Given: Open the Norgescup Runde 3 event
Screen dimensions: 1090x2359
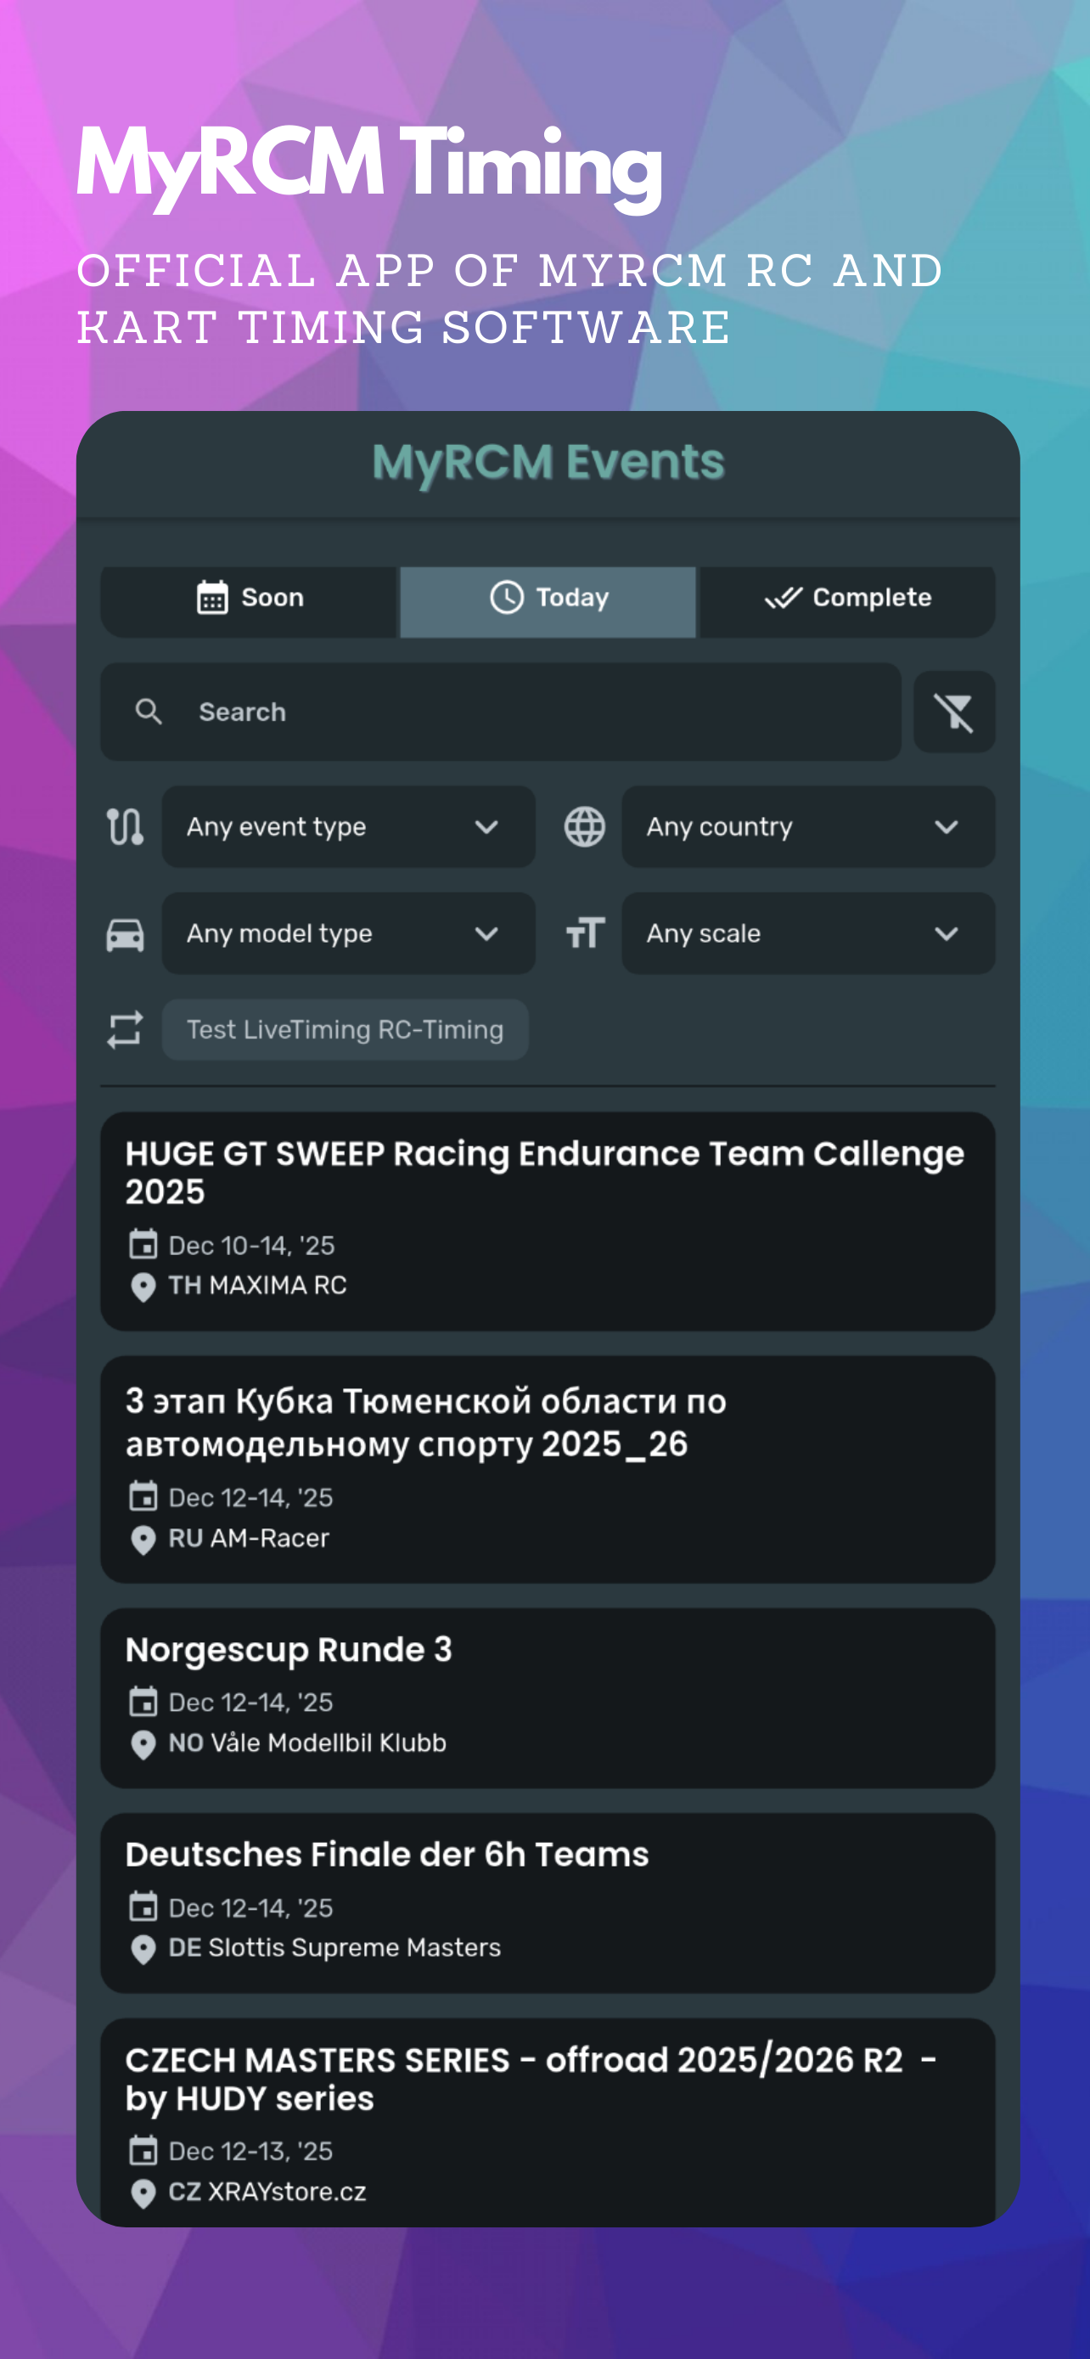Looking at the screenshot, I should point(548,1697).
